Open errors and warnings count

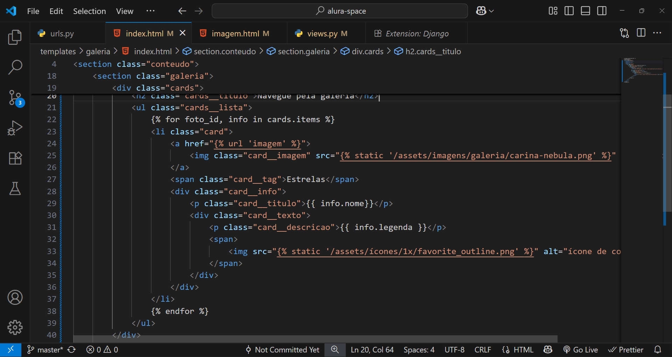coord(102,350)
